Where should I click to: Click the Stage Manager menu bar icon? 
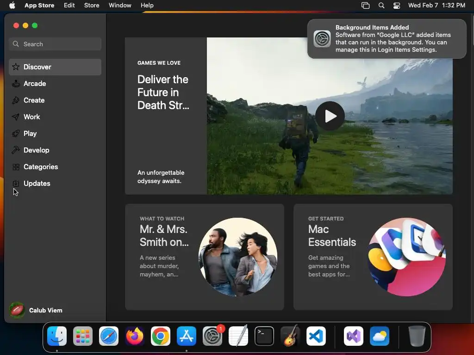click(x=366, y=6)
